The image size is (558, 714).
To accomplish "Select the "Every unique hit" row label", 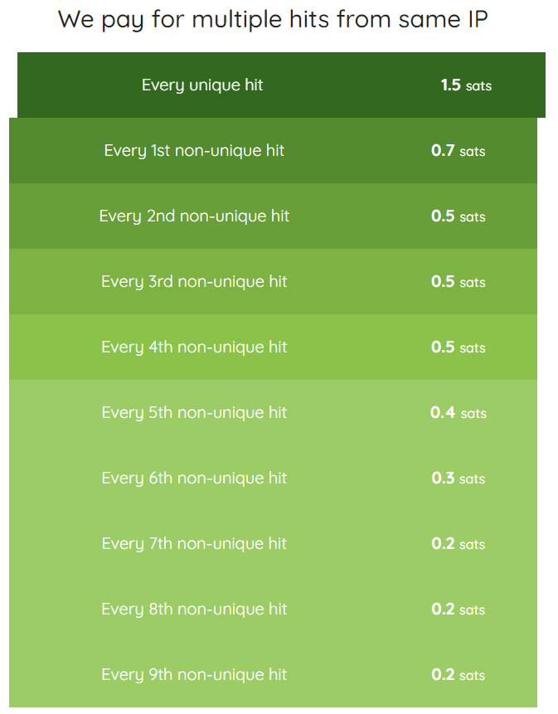I will coord(202,85).
